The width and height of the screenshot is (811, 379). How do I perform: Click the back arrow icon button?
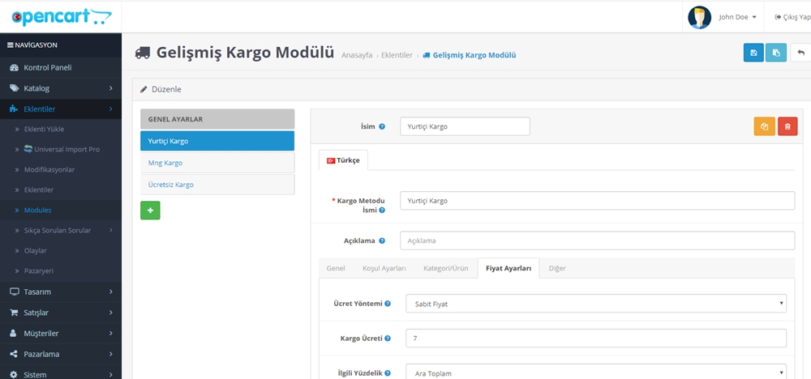[801, 53]
